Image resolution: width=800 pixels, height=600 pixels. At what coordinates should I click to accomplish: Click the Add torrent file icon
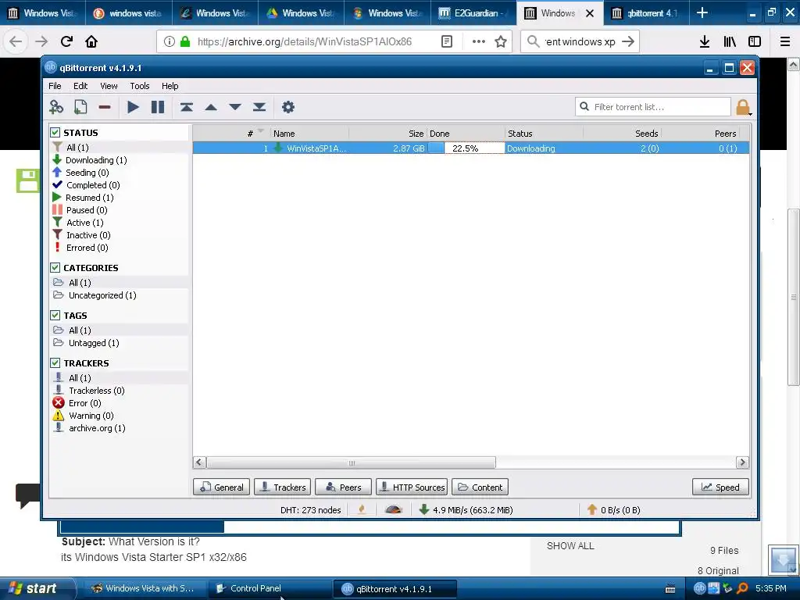coord(80,107)
